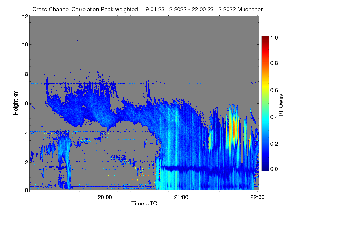Screen dimensions: 340x226
Task: Click the 0 km height tick label
Action: (26, 190)
